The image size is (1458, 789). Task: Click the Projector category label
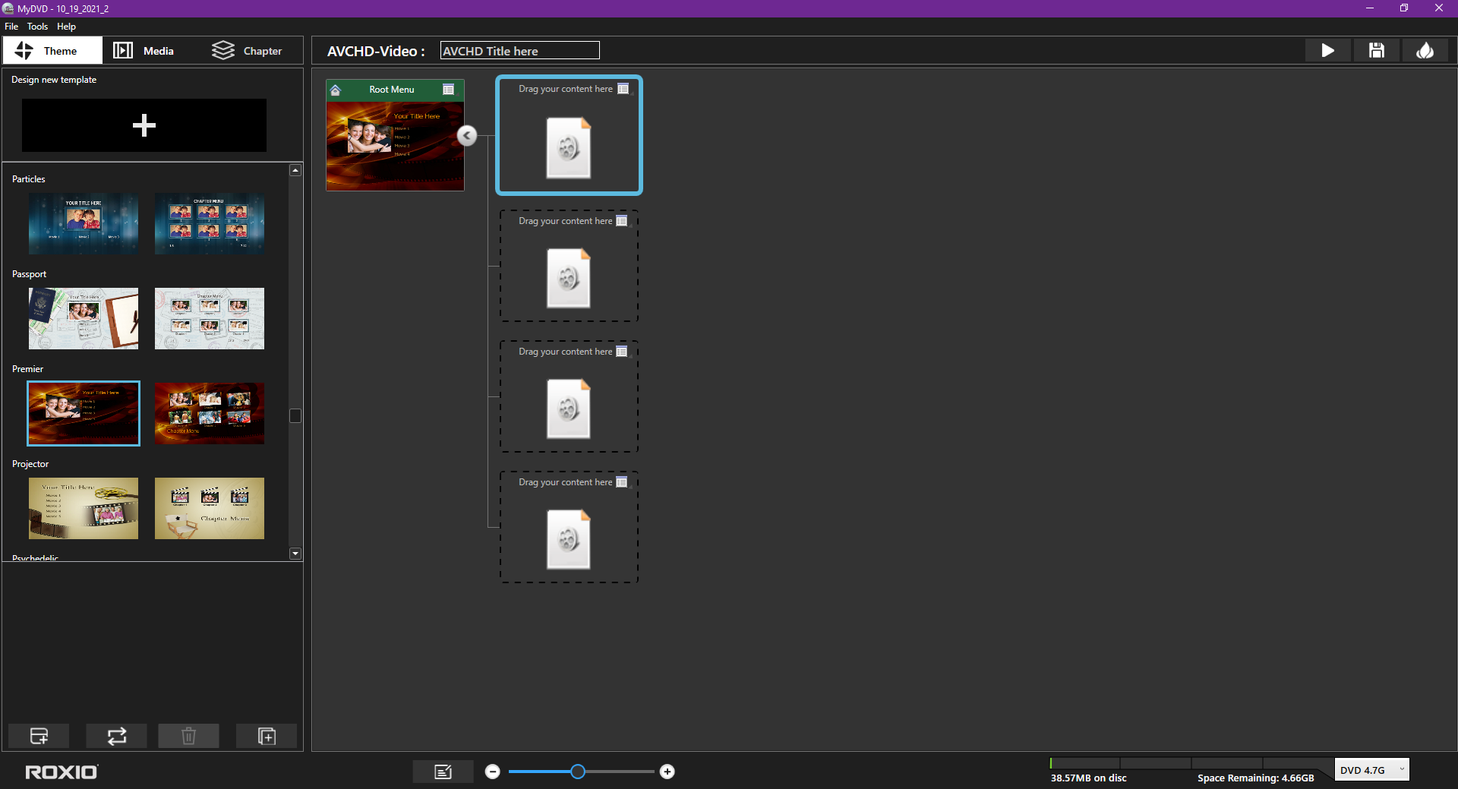point(30,464)
